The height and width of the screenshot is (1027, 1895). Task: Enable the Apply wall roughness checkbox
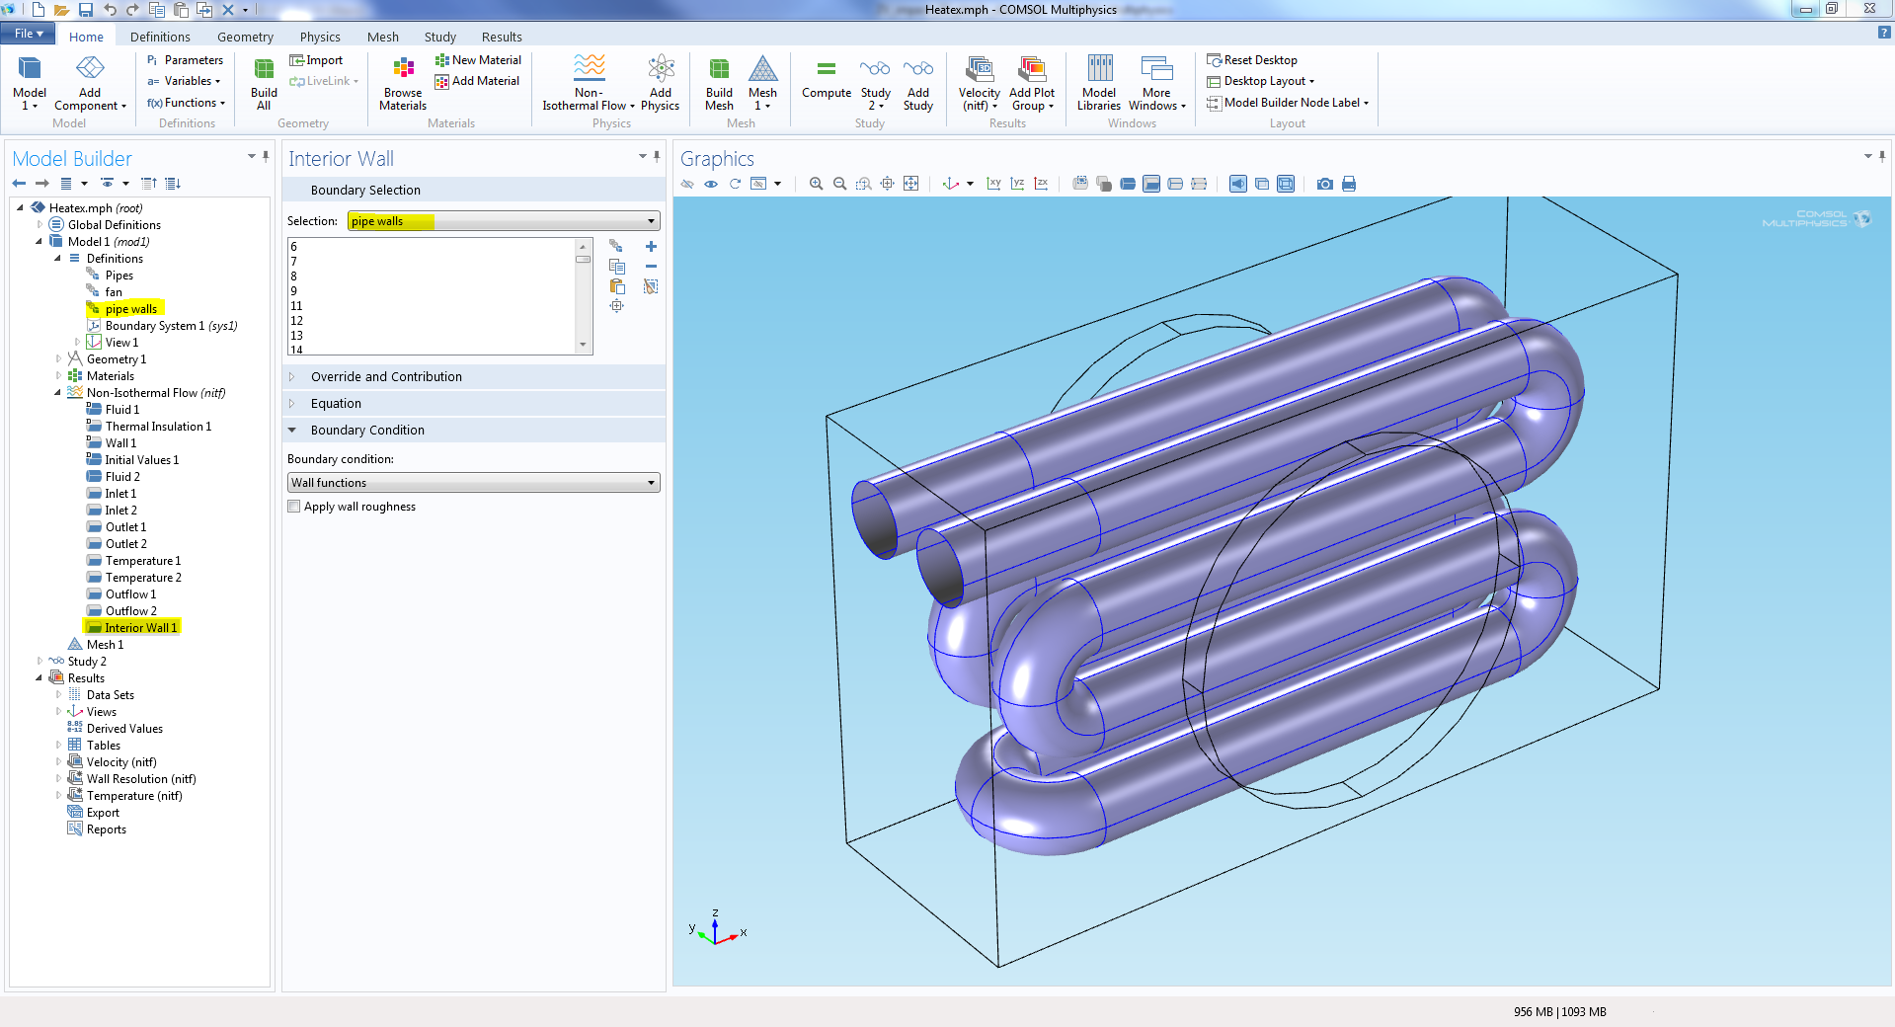point(294,507)
